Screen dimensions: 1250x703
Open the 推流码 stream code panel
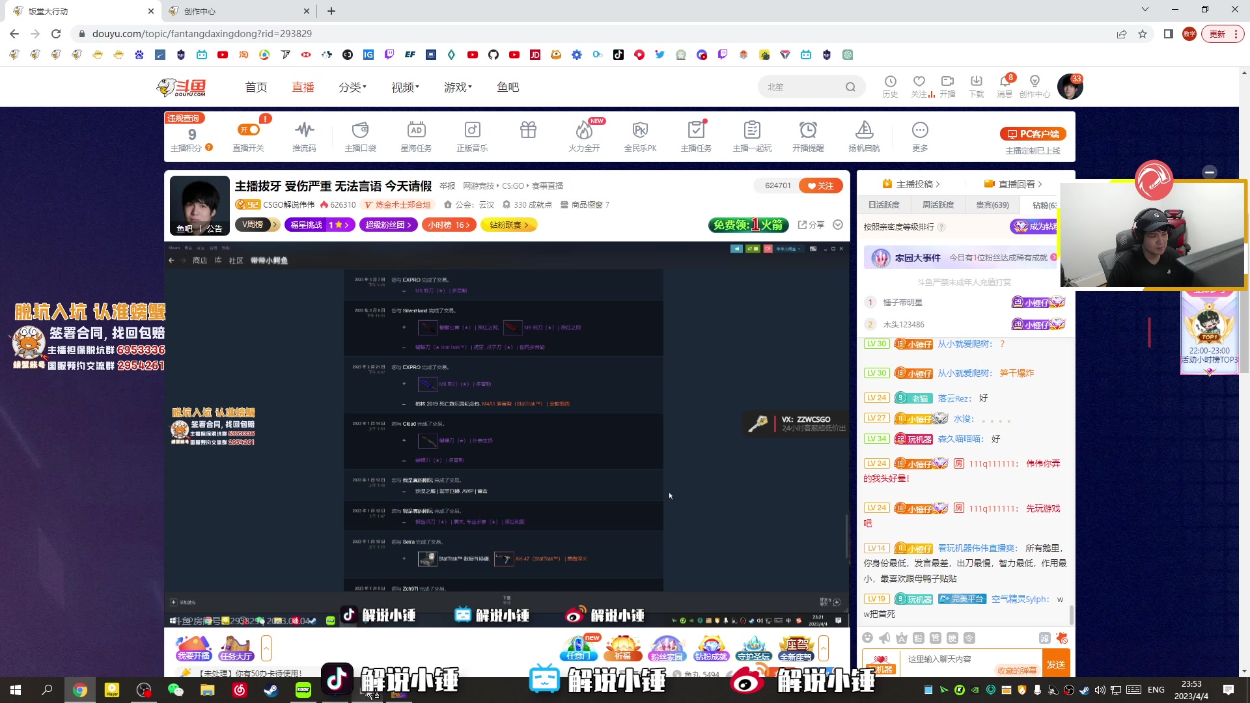[304, 135]
